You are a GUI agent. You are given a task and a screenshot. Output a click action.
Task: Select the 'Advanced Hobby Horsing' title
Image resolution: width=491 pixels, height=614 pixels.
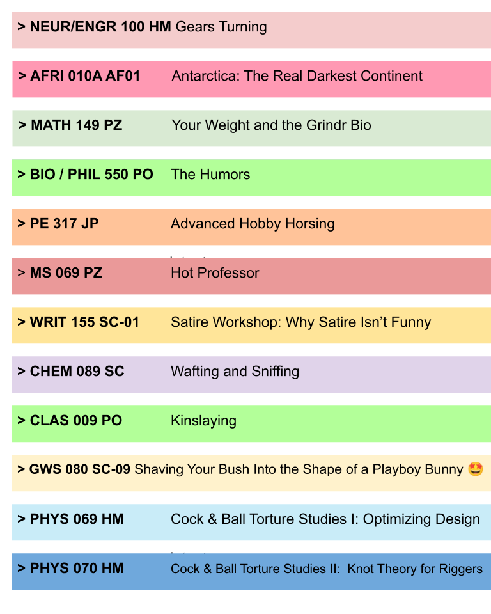(253, 224)
